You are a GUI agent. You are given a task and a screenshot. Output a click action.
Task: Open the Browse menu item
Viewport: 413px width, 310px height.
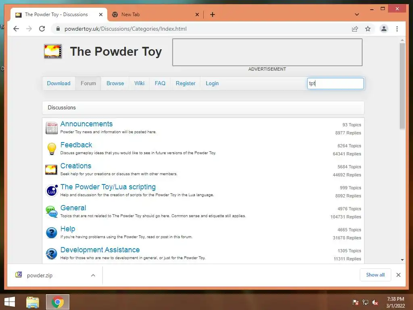tap(115, 83)
